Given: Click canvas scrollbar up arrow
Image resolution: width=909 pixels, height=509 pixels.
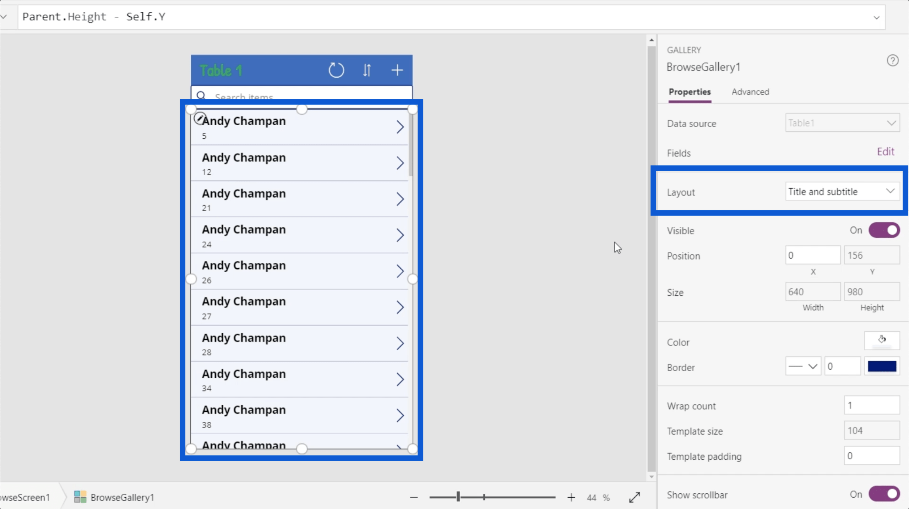Looking at the screenshot, I should click(651, 40).
